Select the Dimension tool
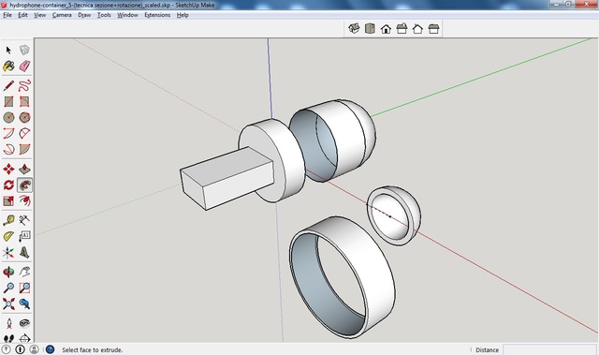Viewport: 599px width, 355px height. tap(24, 220)
